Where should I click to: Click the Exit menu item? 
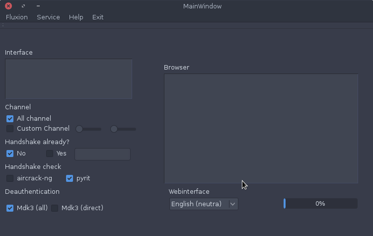tap(98, 17)
